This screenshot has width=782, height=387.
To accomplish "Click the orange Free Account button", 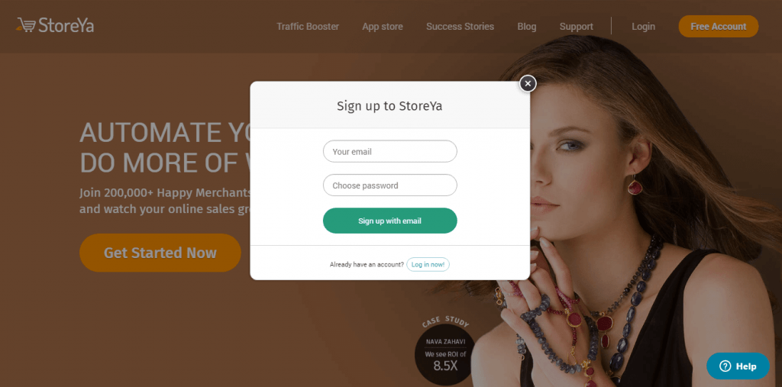I will click(718, 27).
